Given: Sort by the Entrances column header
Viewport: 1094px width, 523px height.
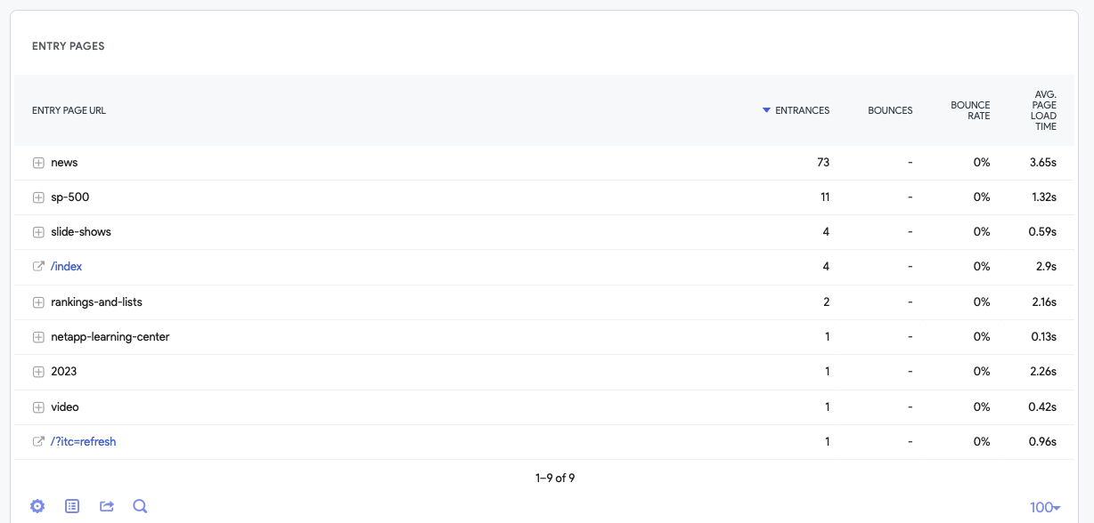Looking at the screenshot, I should [x=803, y=110].
